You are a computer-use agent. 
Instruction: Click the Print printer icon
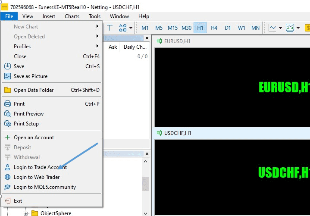7,104
